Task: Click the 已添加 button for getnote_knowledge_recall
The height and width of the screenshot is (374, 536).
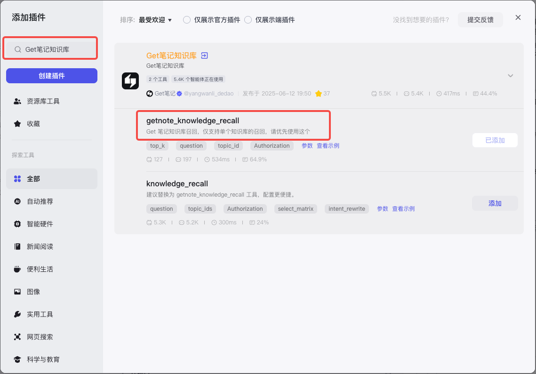Action: pos(495,140)
